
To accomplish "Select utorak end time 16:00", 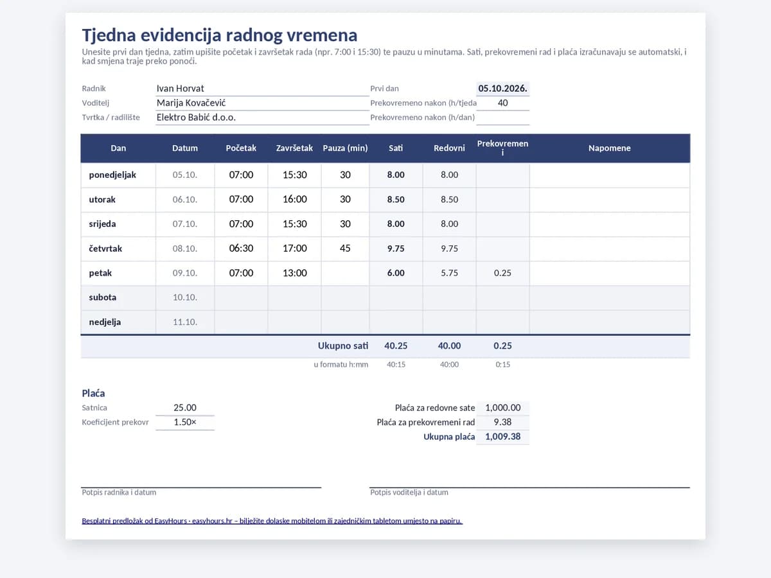I will click(x=294, y=200).
